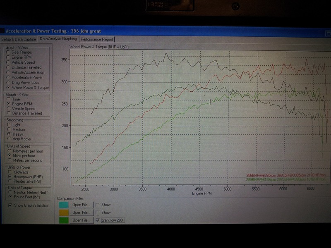This screenshot has height=248, width=331.
Task: Uncheck the grant low 289 comparison checkbox
Action: (97, 220)
